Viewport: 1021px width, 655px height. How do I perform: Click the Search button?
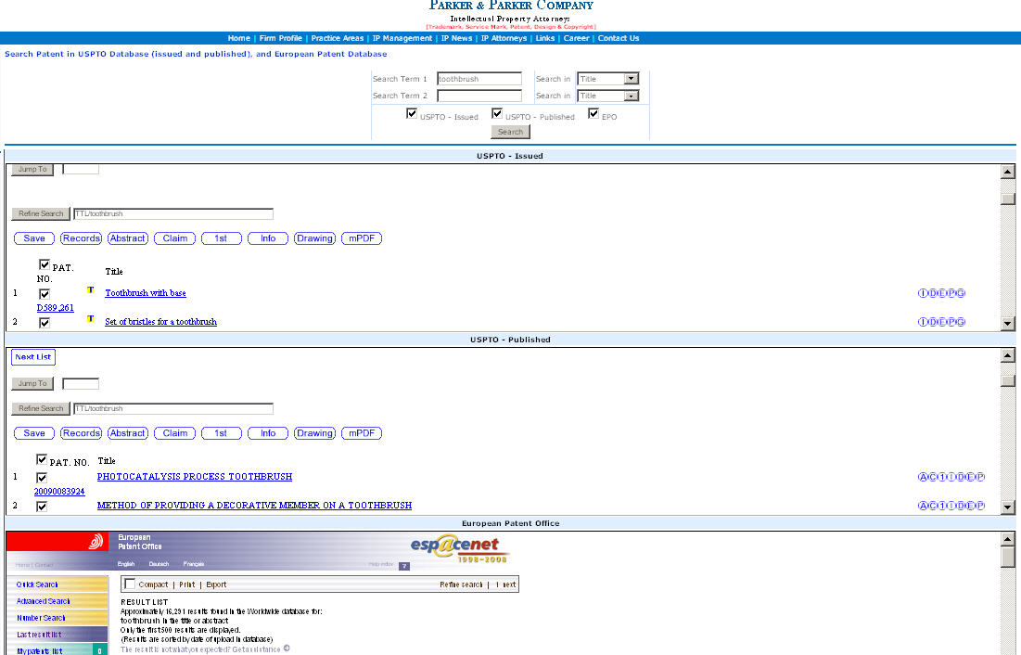tap(510, 132)
